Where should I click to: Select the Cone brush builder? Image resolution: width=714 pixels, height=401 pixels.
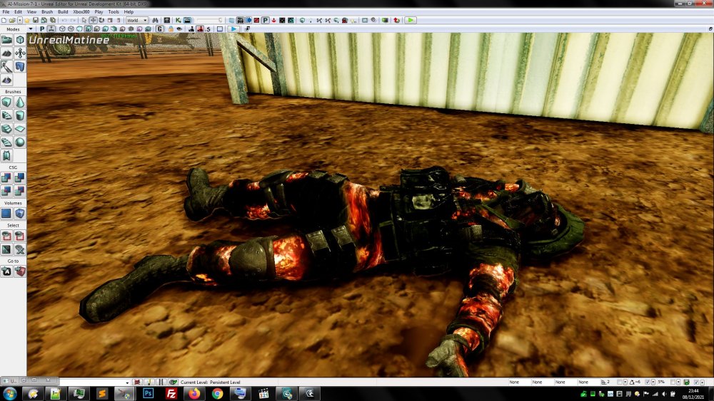(20, 102)
